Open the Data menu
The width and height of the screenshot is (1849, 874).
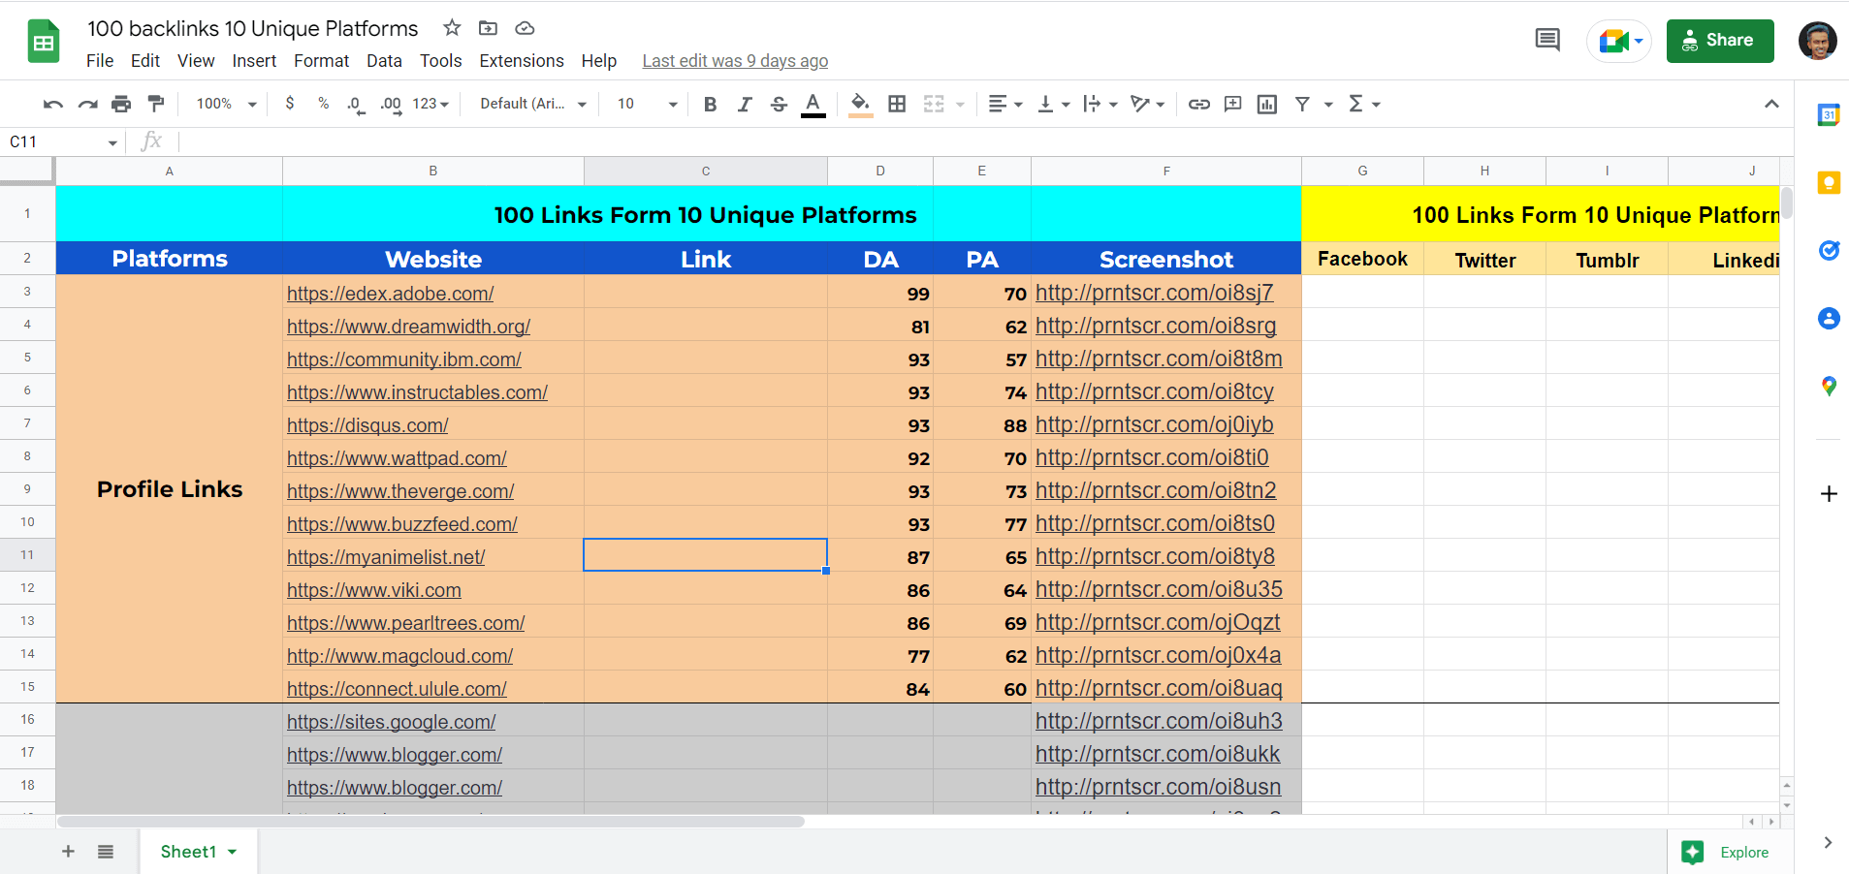[384, 61]
